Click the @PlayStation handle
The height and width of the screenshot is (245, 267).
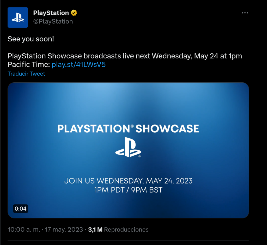coord(53,21)
